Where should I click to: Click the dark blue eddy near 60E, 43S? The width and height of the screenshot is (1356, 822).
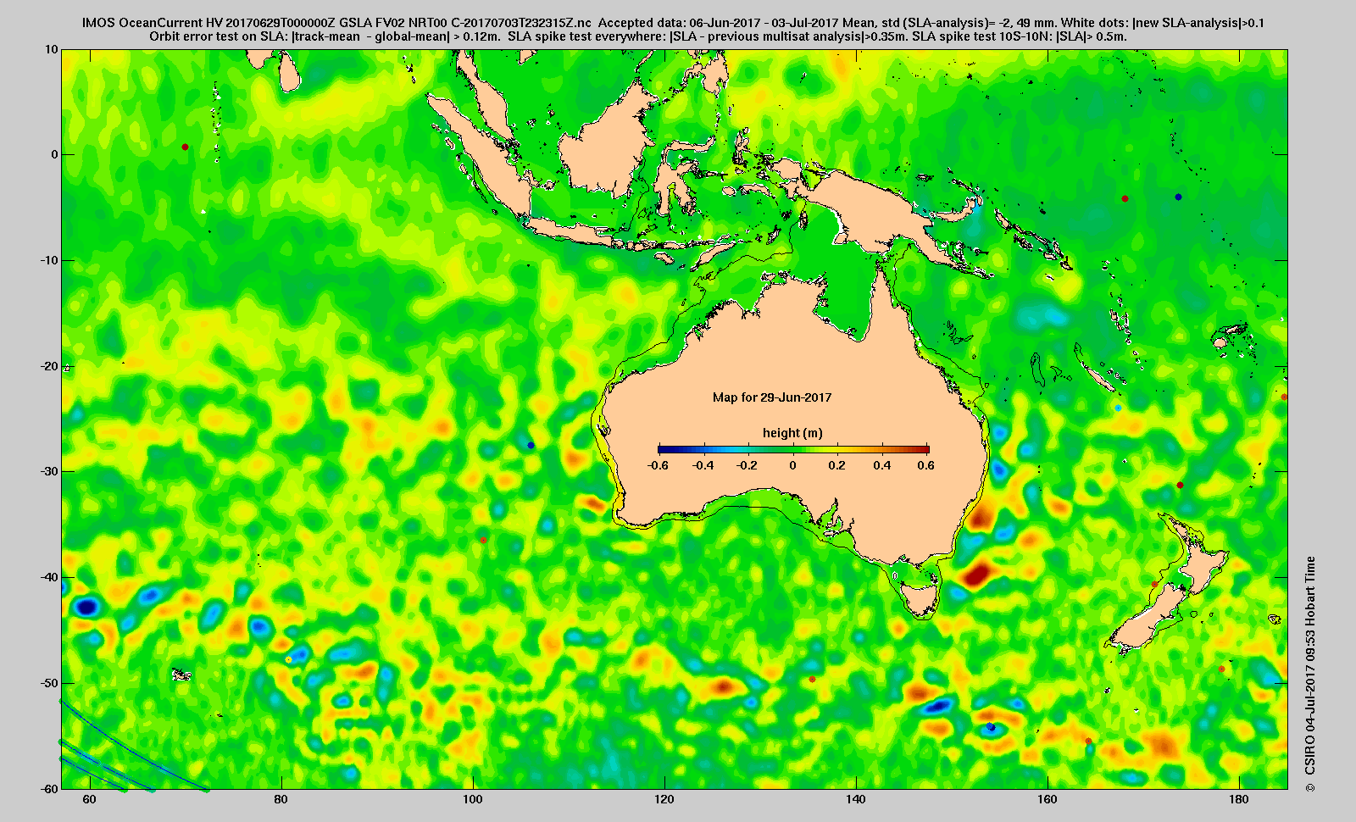(x=86, y=607)
